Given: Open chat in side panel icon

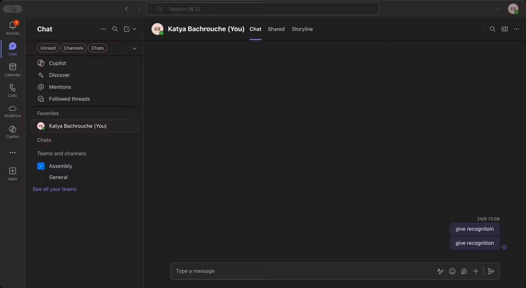Looking at the screenshot, I should 505,29.
